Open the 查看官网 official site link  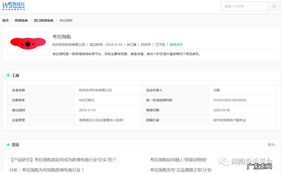click(176, 44)
